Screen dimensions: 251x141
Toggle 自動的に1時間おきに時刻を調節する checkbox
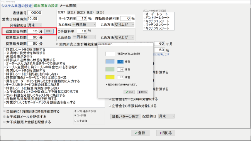tap(5, 111)
